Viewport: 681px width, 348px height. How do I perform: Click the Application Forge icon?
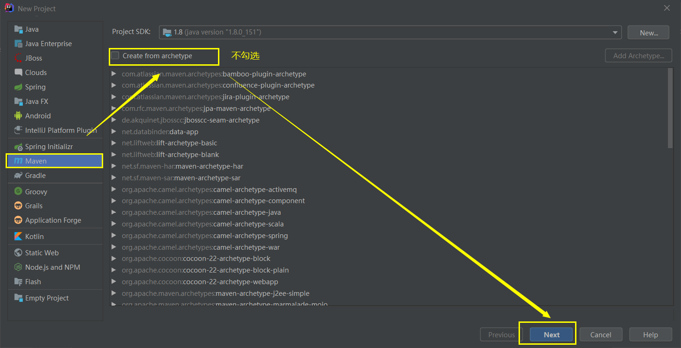18,220
